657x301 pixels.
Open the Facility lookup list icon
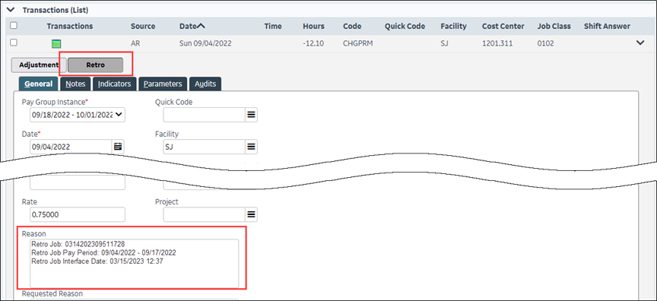click(251, 147)
